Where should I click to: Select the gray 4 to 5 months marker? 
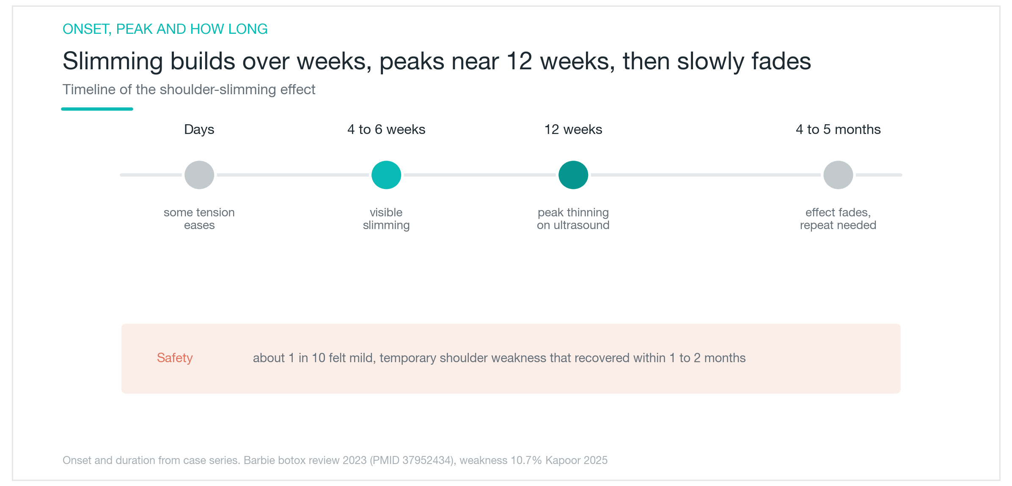pos(838,175)
